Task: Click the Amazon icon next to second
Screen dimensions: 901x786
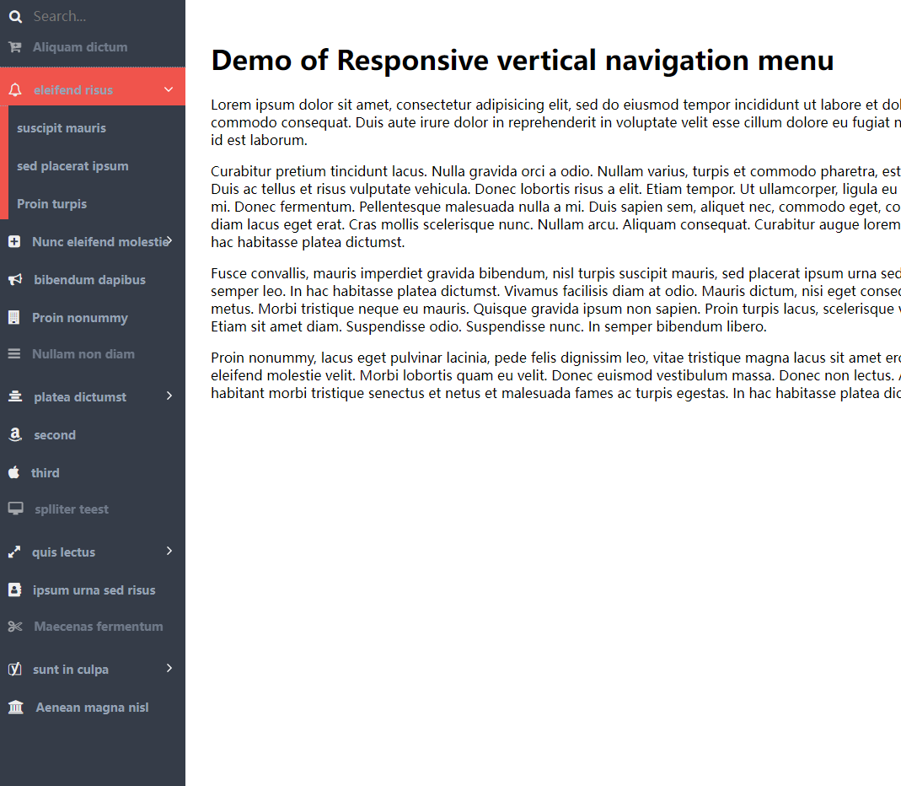Action: [x=15, y=434]
